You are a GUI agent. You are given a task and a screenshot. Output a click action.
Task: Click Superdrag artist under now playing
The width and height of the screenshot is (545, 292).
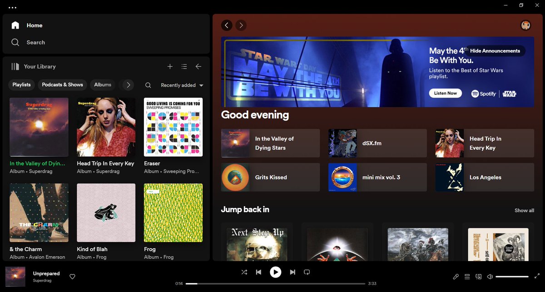point(42,281)
